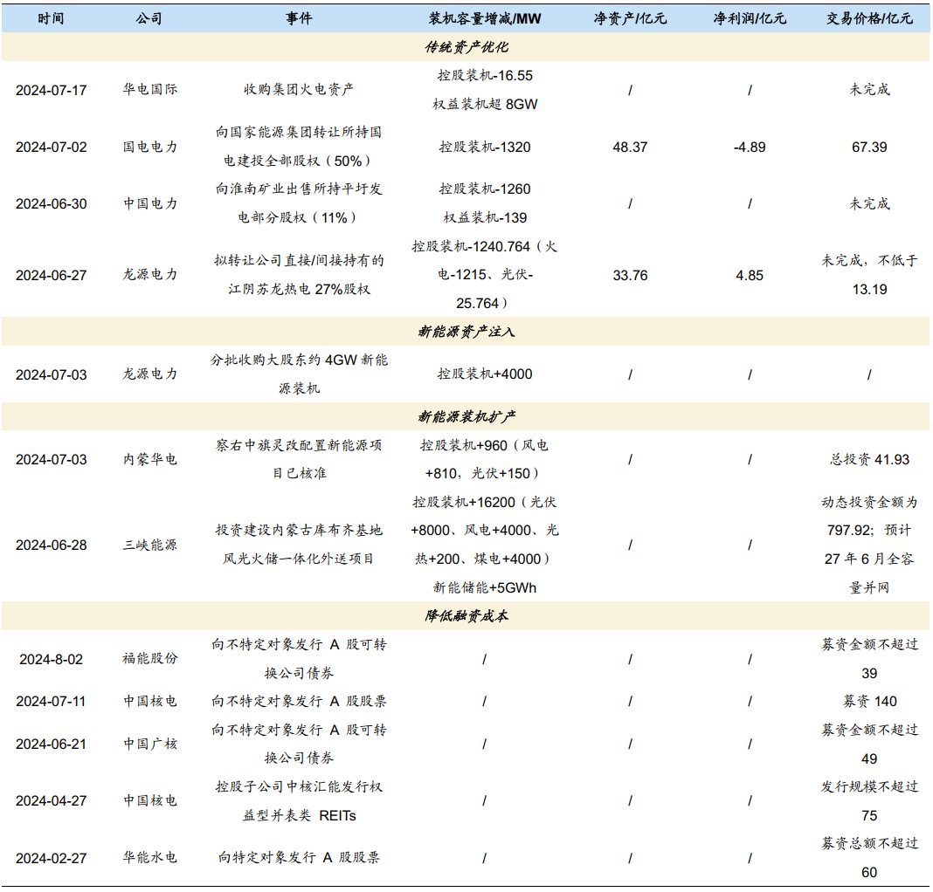Select the 华能水电 company cell
Image resolution: width=933 pixels, height=892 pixels.
149,858
